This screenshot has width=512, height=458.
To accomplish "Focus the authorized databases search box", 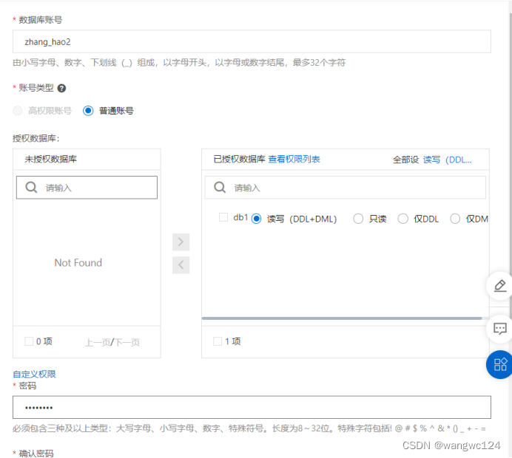I will (345, 188).
